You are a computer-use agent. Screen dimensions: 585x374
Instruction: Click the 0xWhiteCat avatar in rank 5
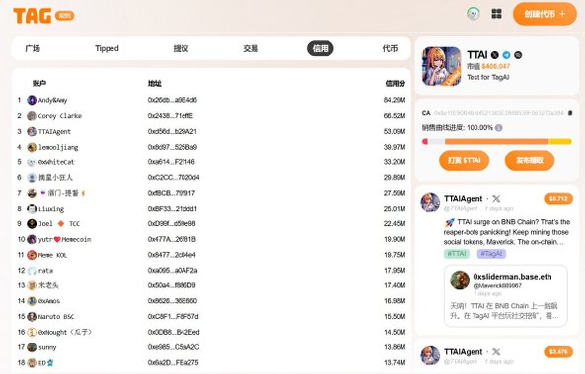[x=32, y=162]
